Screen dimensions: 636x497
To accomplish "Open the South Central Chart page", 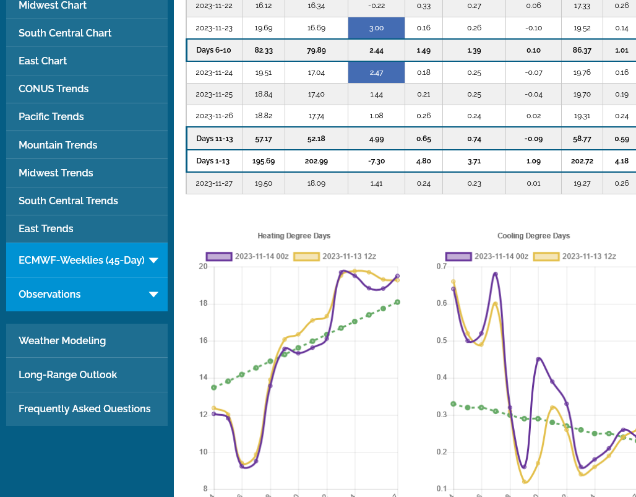I will tap(65, 33).
